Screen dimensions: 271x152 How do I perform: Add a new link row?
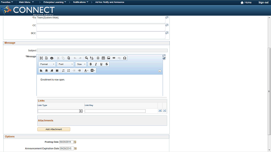[x=160, y=111]
